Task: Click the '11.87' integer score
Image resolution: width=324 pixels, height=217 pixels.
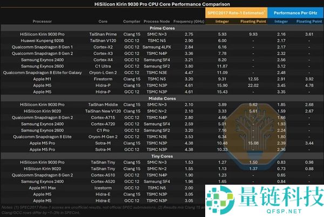Action: (x=222, y=66)
